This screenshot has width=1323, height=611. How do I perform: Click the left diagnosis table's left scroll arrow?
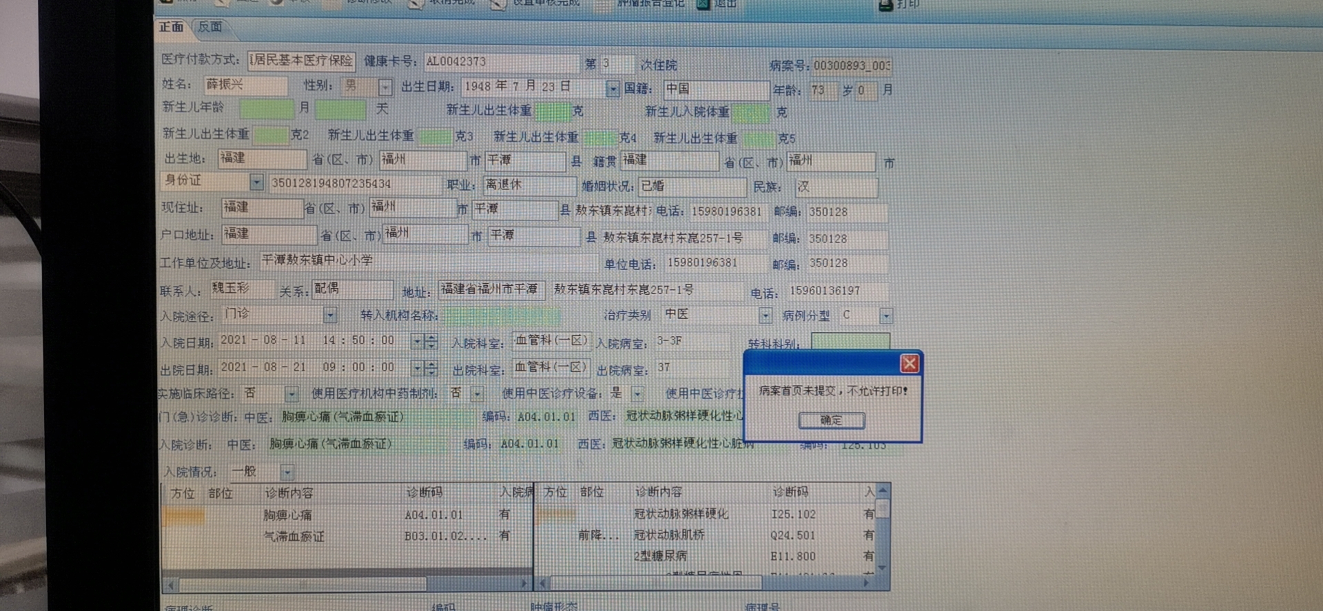(x=171, y=585)
